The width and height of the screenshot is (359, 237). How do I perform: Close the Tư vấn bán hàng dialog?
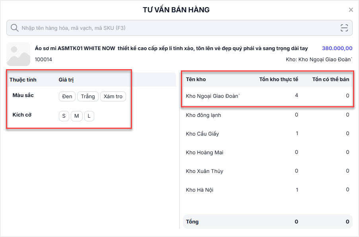pos(351,10)
